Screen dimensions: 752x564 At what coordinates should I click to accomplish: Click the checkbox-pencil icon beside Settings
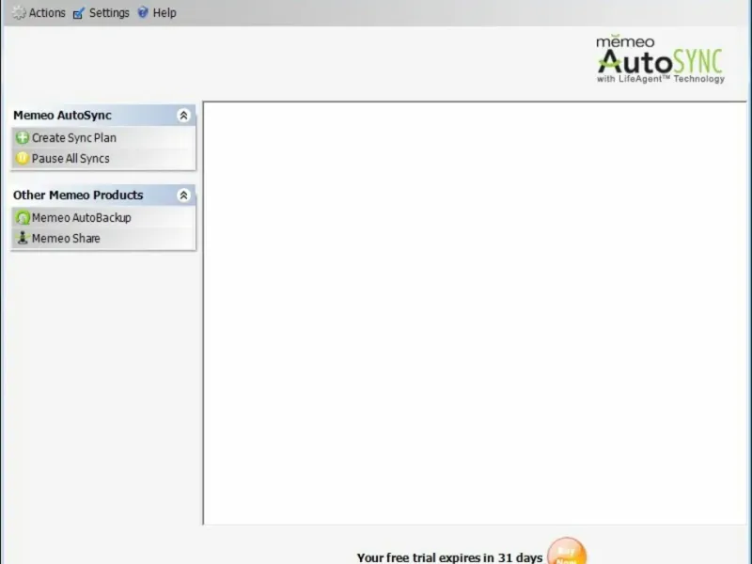click(79, 13)
